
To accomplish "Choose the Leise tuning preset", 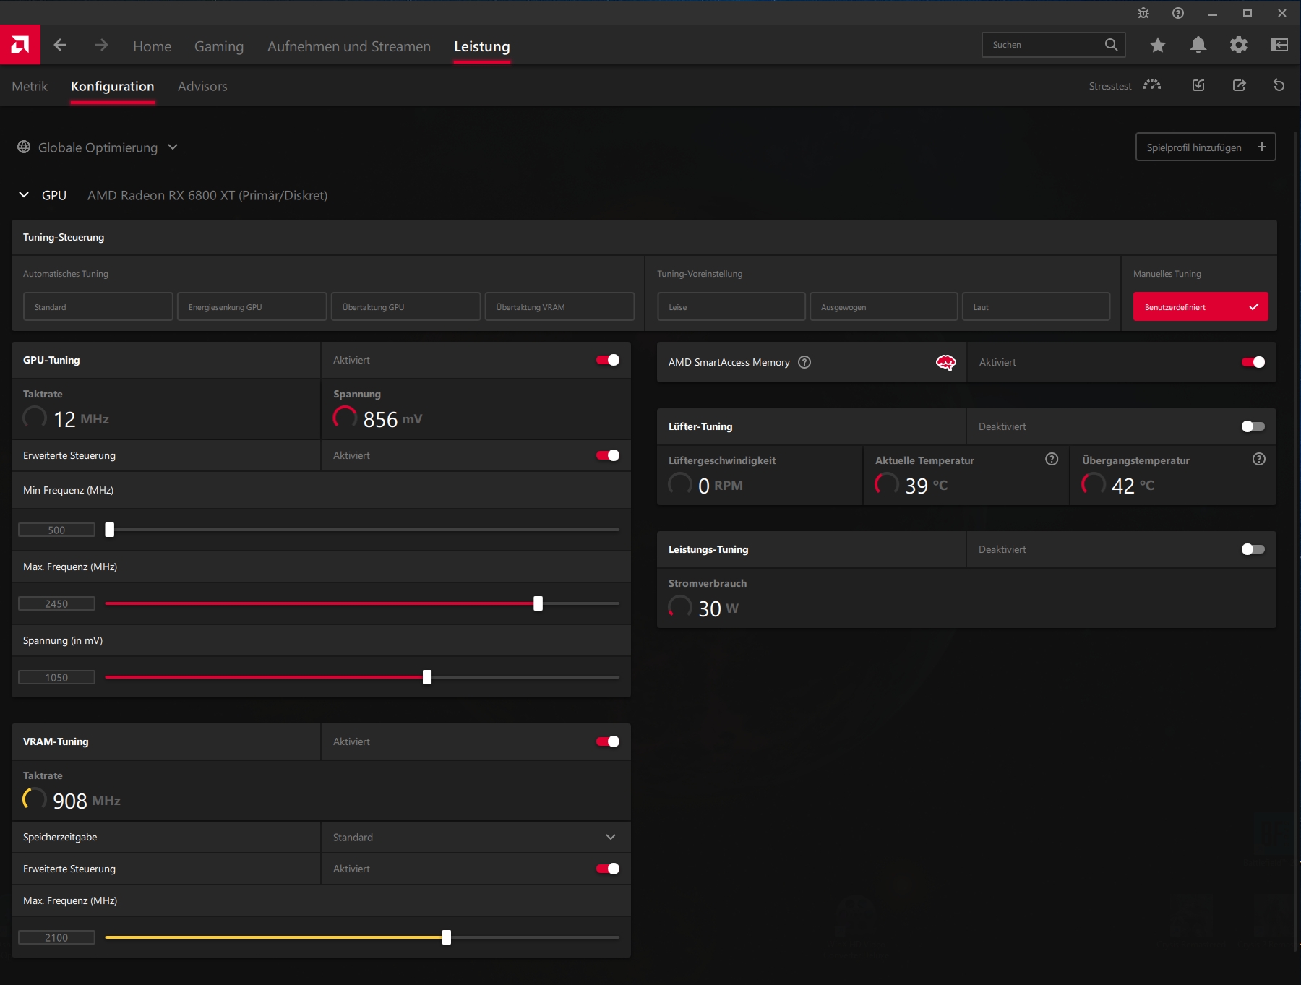I will [x=731, y=306].
